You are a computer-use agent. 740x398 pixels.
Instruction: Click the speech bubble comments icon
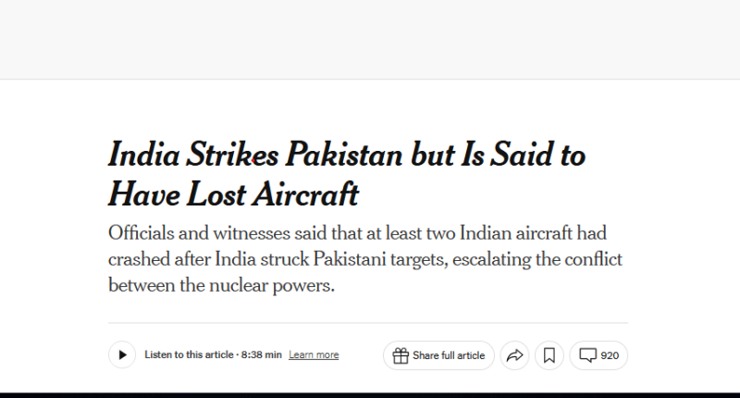tap(588, 355)
